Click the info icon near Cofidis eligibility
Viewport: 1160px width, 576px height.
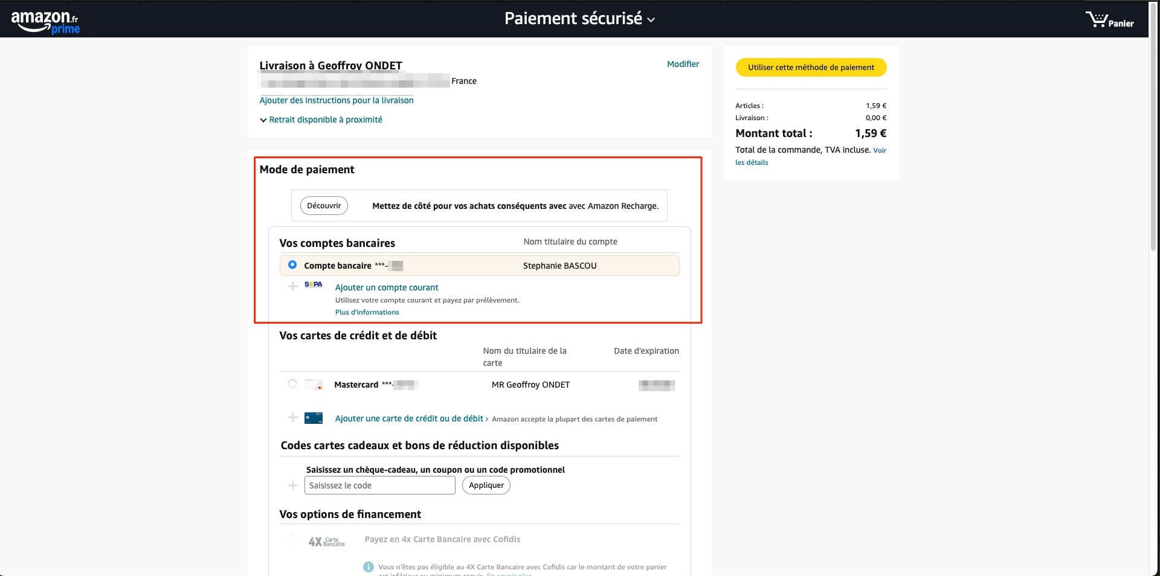[368, 567]
